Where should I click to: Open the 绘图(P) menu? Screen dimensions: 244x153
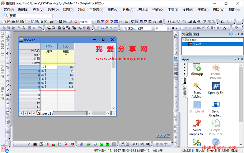point(68,10)
